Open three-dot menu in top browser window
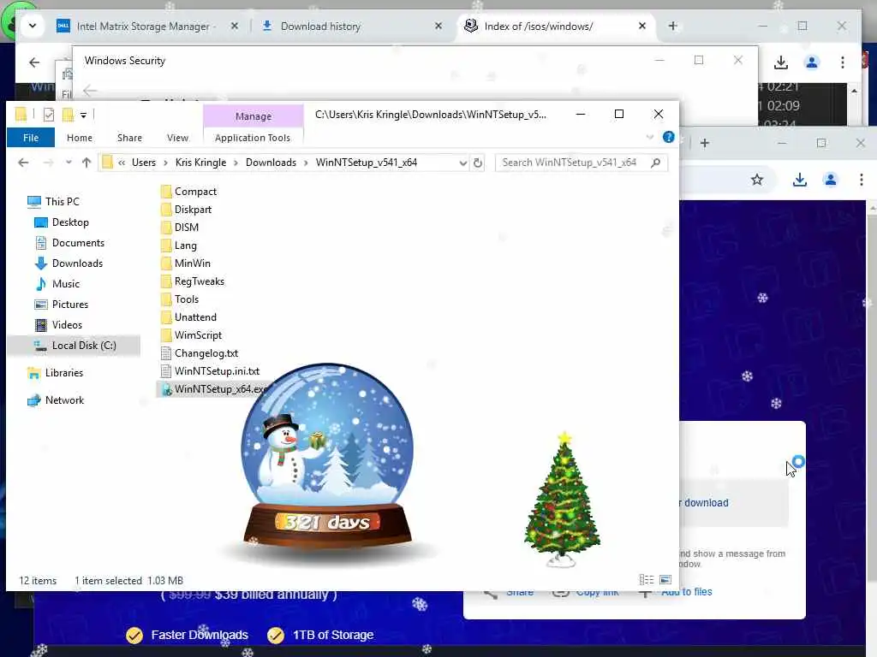877x657 pixels. (843, 62)
